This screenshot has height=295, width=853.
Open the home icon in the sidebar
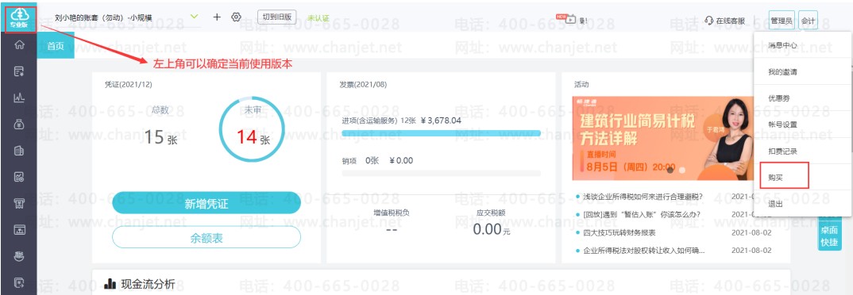coord(19,45)
